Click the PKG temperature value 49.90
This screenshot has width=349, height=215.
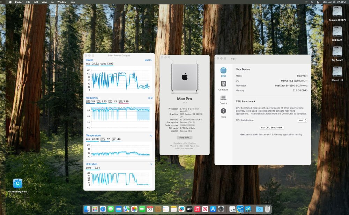click(x=95, y=139)
